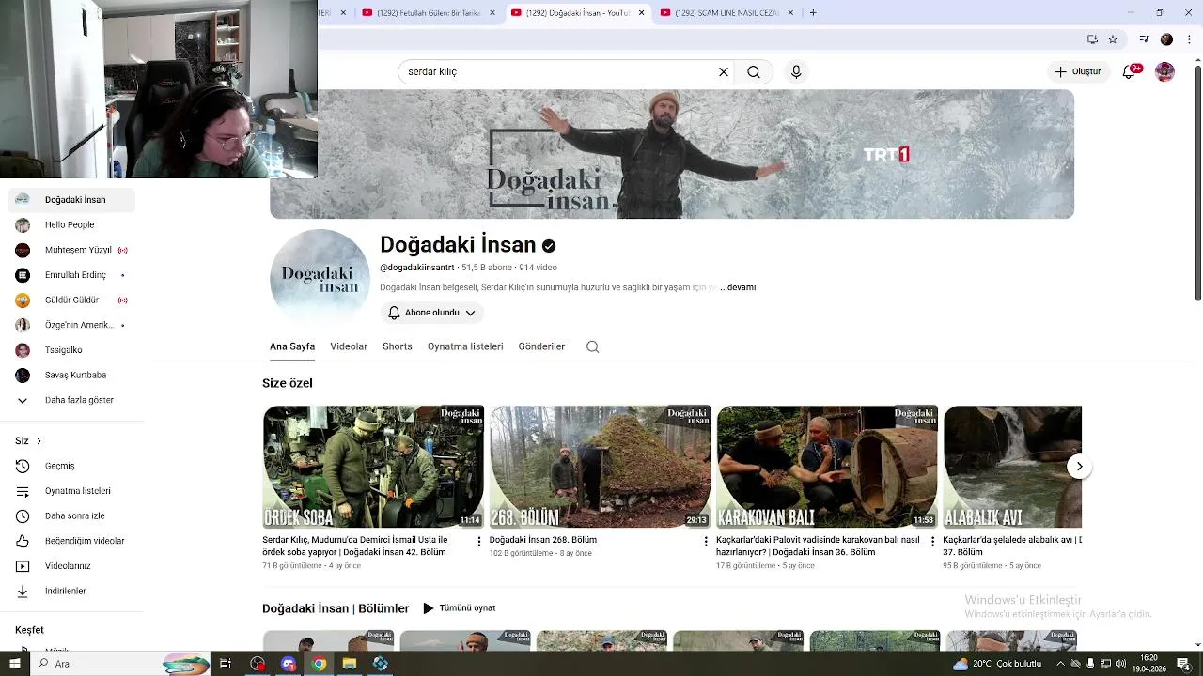
Task: Open Hello People channel in sidebar
Action: [71, 224]
